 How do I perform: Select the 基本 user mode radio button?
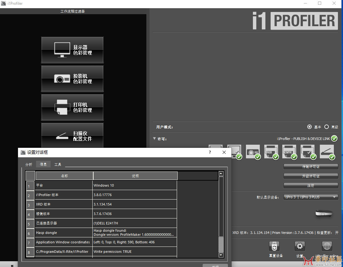309,127
